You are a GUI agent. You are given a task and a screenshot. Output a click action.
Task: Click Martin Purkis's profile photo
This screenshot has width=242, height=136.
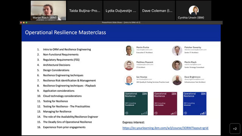click(x=129, y=50)
